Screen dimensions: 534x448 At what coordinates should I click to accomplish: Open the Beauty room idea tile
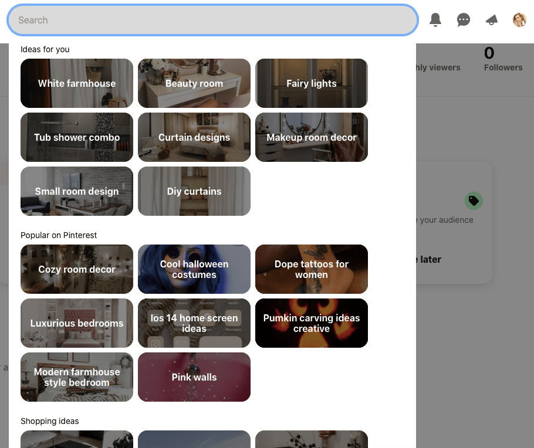click(x=194, y=83)
